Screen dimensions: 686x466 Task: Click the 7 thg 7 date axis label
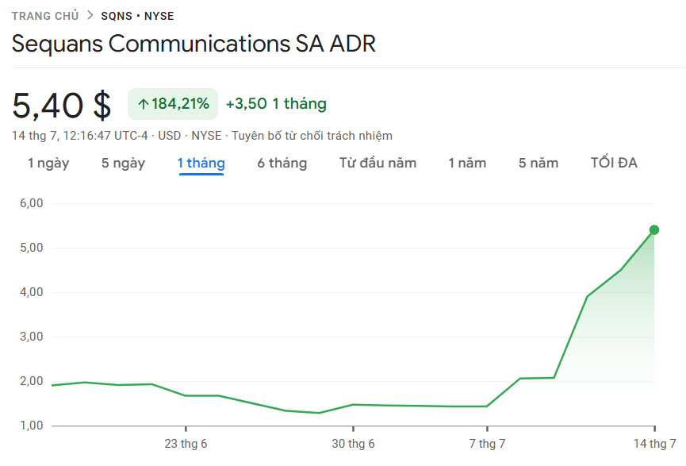point(487,444)
